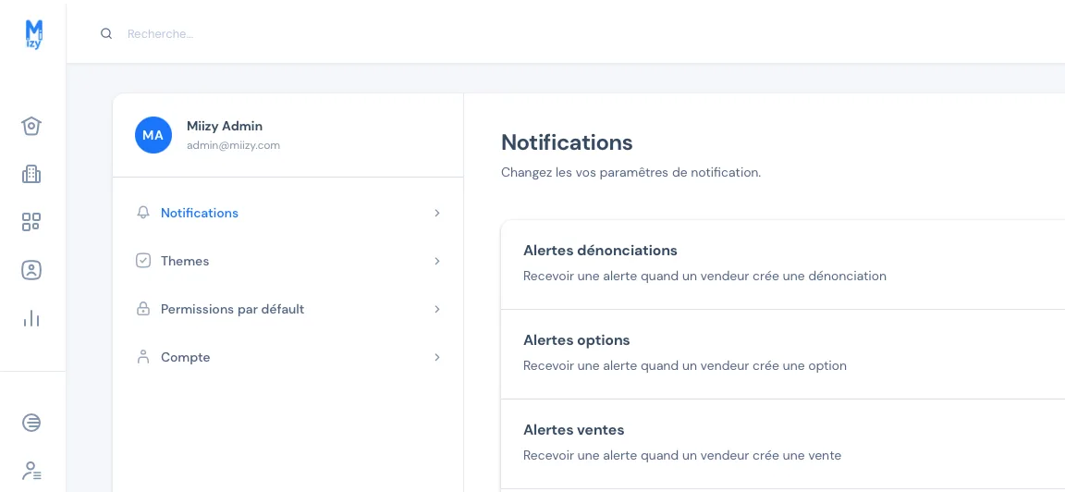Select the Notifications settings menu item
The image size is (1065, 492).
click(288, 213)
